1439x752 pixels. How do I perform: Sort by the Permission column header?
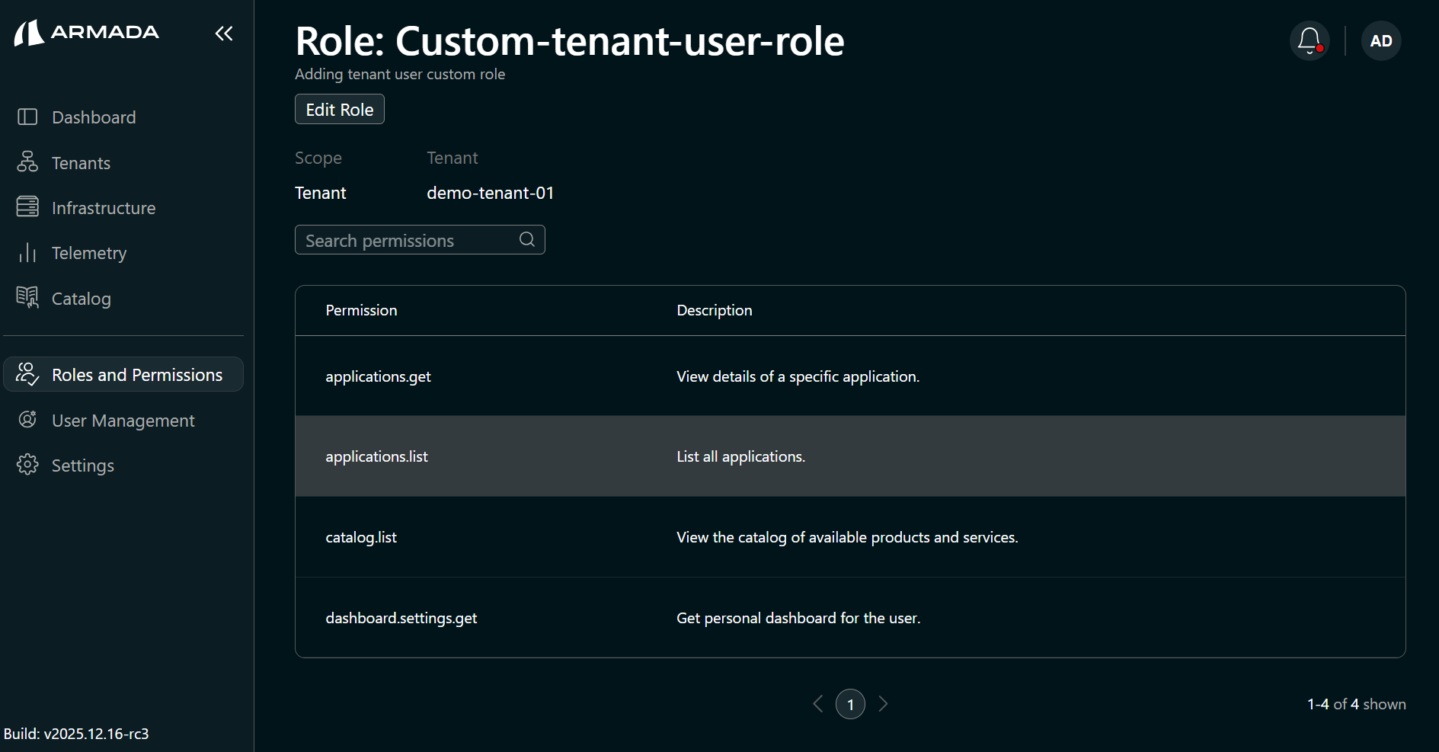coord(361,310)
